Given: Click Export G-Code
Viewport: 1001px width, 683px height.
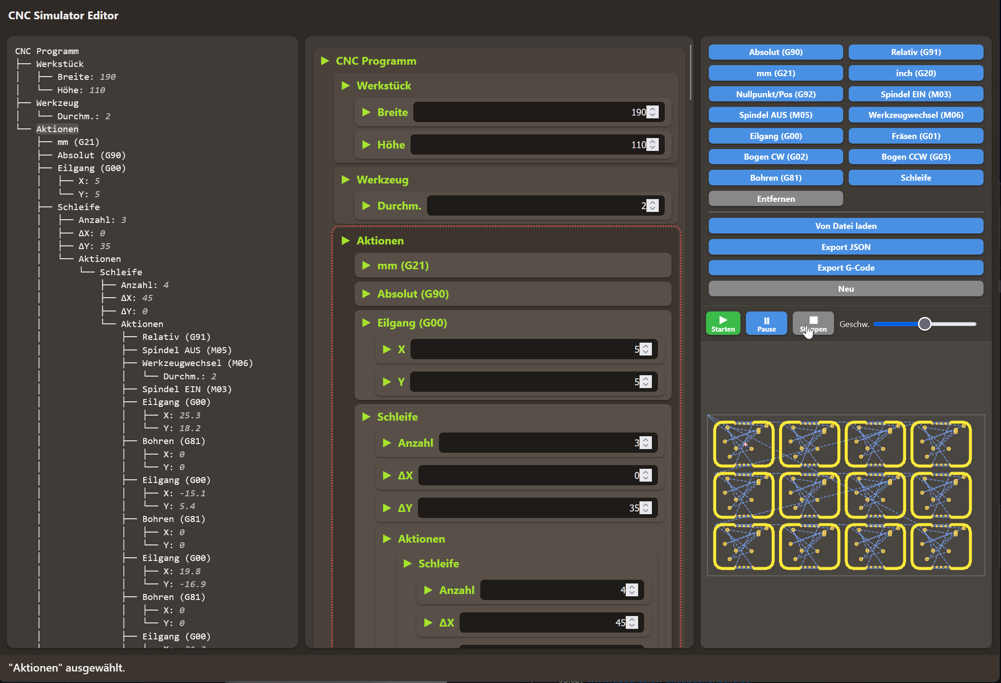Looking at the screenshot, I should pos(846,267).
